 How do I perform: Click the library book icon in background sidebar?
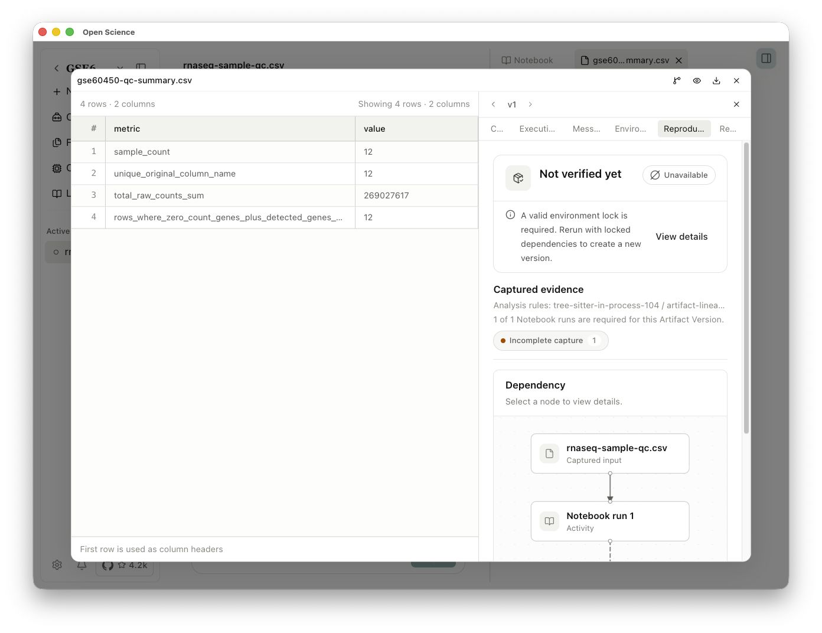(x=57, y=194)
